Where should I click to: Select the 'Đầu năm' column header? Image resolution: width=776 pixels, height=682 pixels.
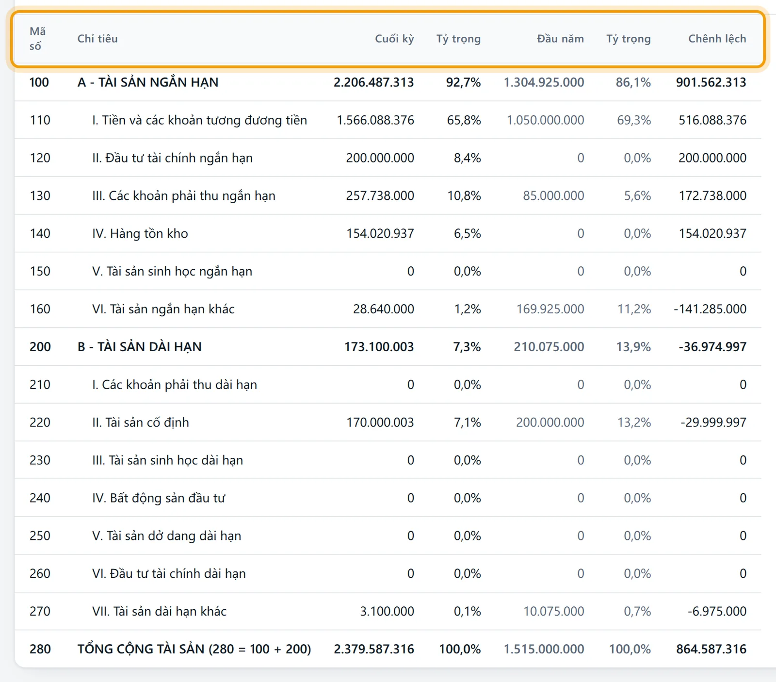click(560, 39)
